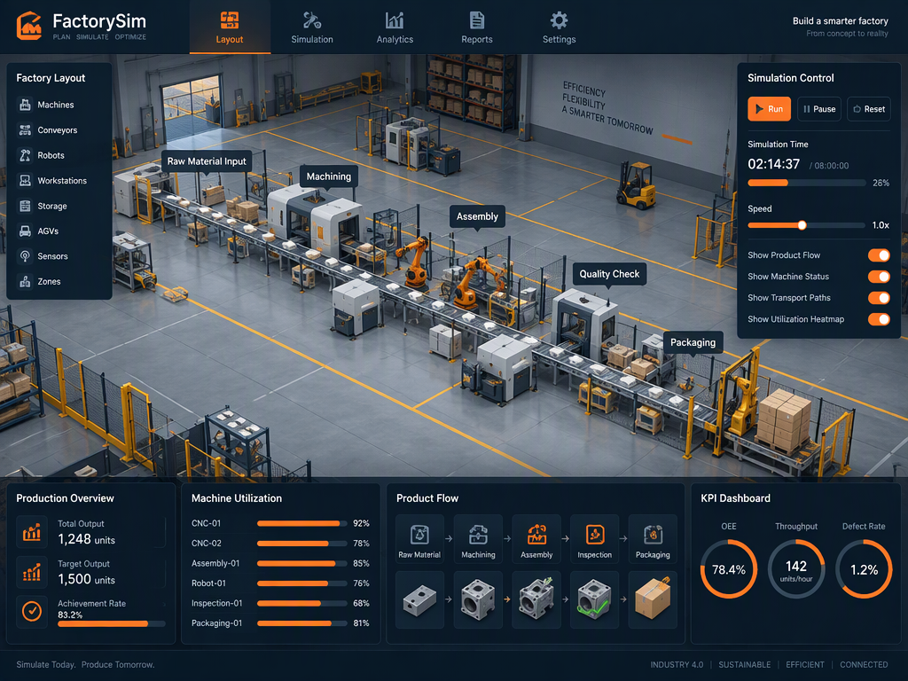Image resolution: width=908 pixels, height=681 pixels.
Task: Select the Machining callout label
Action: (328, 176)
